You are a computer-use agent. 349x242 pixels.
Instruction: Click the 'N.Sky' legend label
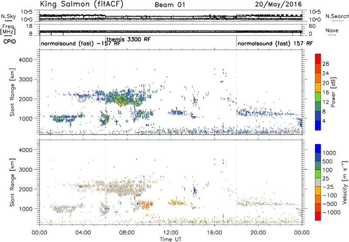coord(8,16)
